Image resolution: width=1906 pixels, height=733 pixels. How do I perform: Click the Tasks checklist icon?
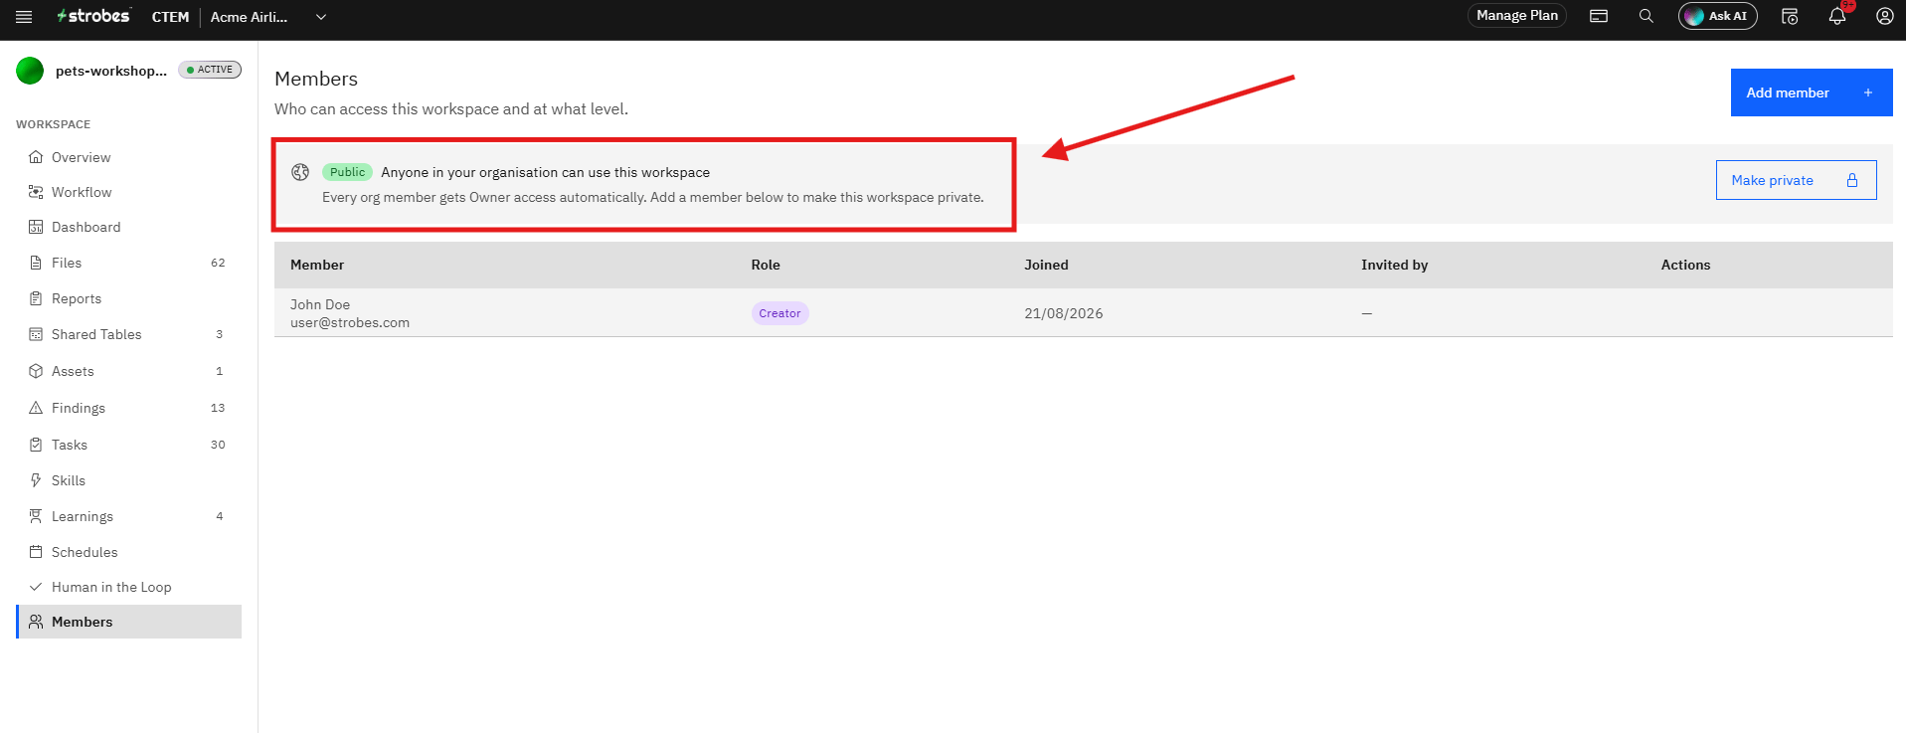[x=36, y=445]
